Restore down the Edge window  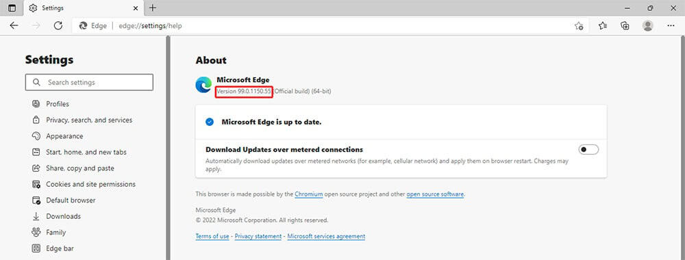(x=651, y=8)
